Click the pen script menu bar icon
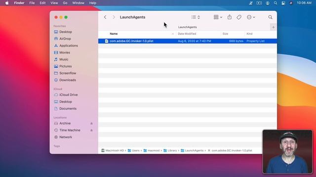316x177 pixels. [251, 3]
